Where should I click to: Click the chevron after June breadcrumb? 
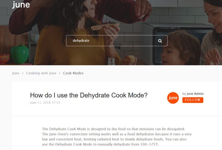click(x=23, y=73)
